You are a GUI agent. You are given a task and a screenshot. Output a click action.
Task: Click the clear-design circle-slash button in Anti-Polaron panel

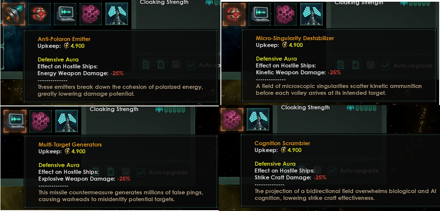click(x=146, y=65)
